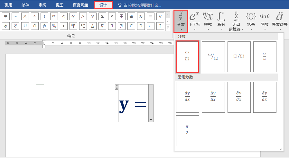Switch to the 邮件 tab
This screenshot has width=289, height=158.
click(x=25, y=5)
